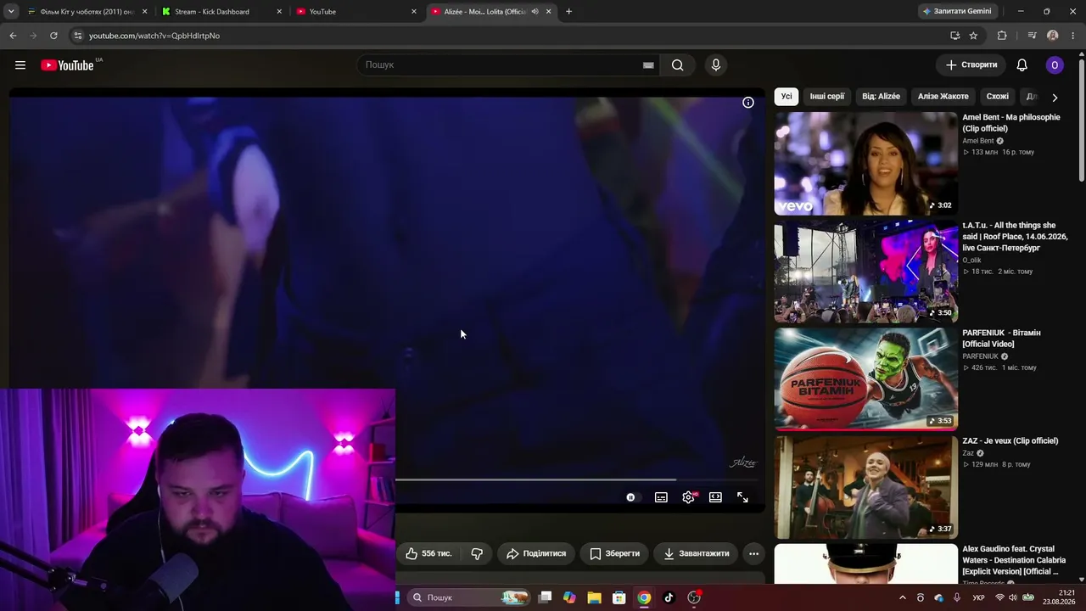Open the volume control in system tray
Viewport: 1086px width, 611px height.
click(1013, 598)
